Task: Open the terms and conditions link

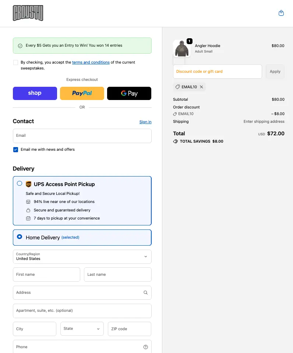Action: (x=91, y=63)
